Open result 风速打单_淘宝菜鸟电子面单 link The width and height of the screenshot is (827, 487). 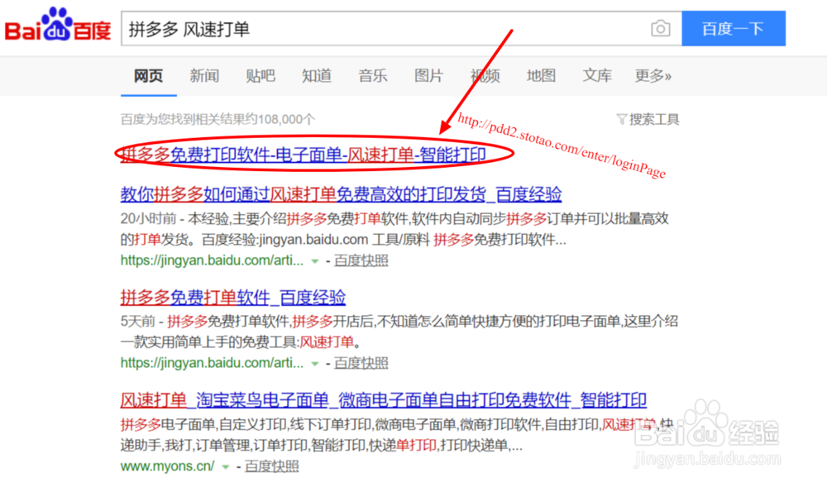384,400
